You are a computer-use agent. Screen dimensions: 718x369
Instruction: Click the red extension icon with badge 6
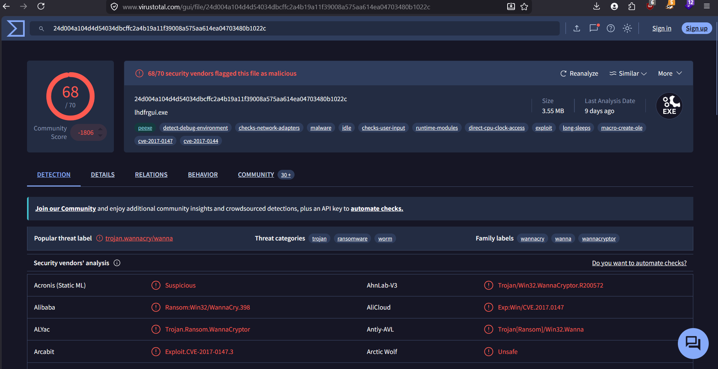(x=650, y=5)
